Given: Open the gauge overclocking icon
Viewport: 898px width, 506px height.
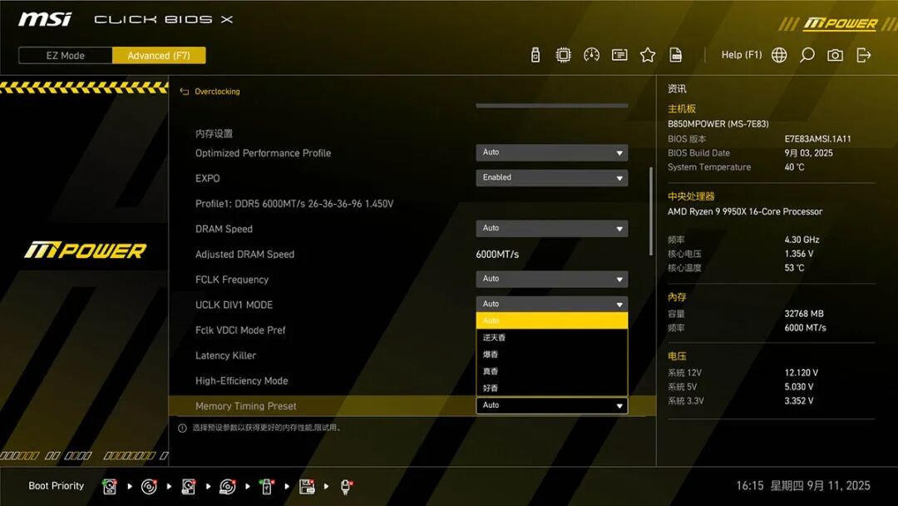Looking at the screenshot, I should 591,55.
